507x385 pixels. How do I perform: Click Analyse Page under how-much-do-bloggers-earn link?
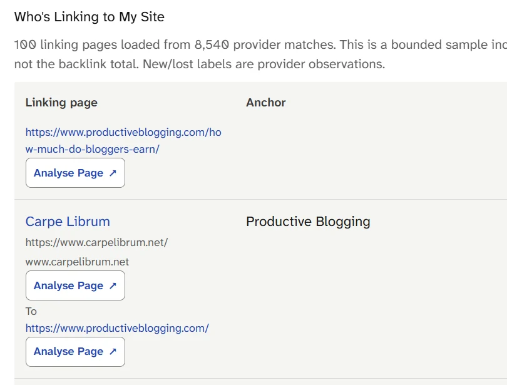coord(75,173)
